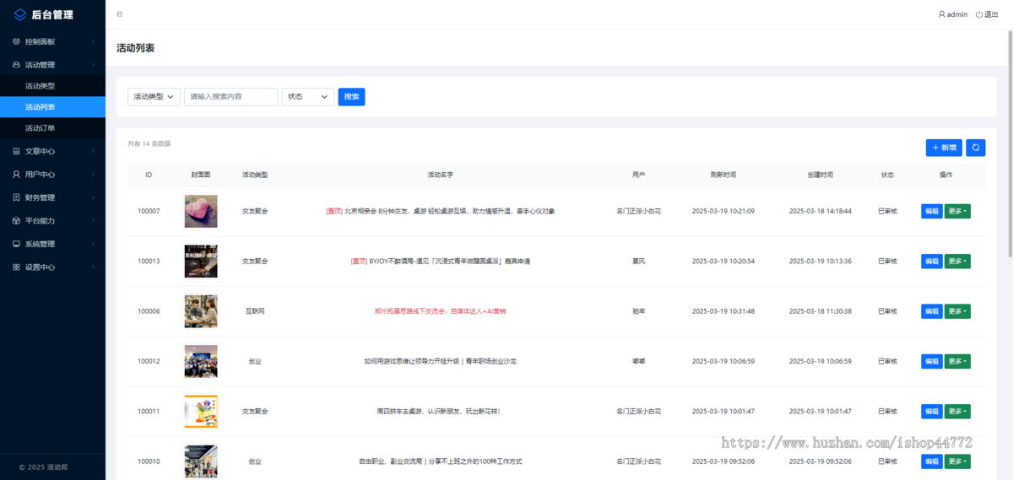Click refresh time 2025-03-19 10:31:48
The image size is (1013, 480).
click(723, 311)
